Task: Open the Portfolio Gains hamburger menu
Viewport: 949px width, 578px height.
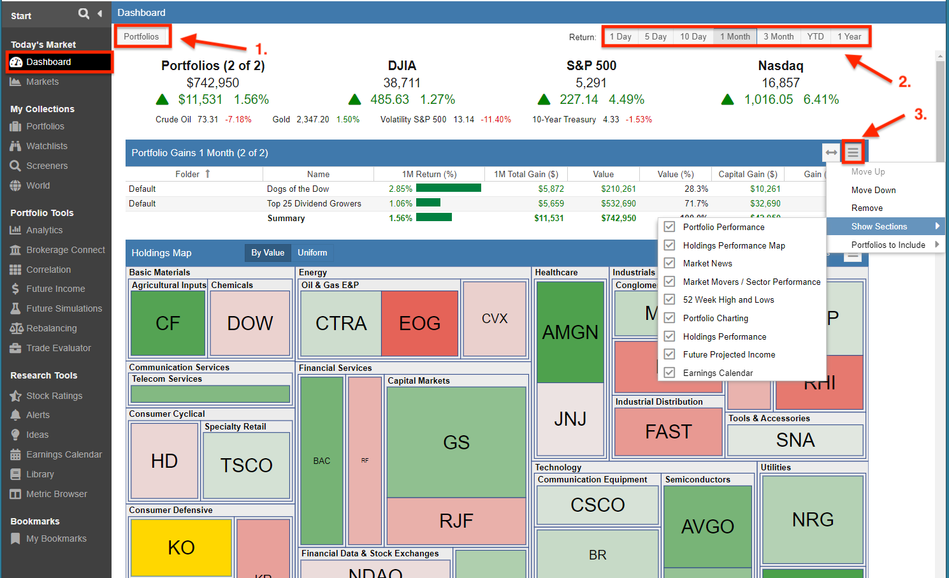Action: point(853,152)
